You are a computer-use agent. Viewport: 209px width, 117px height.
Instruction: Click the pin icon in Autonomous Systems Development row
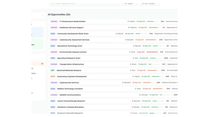click(x=133, y=76)
